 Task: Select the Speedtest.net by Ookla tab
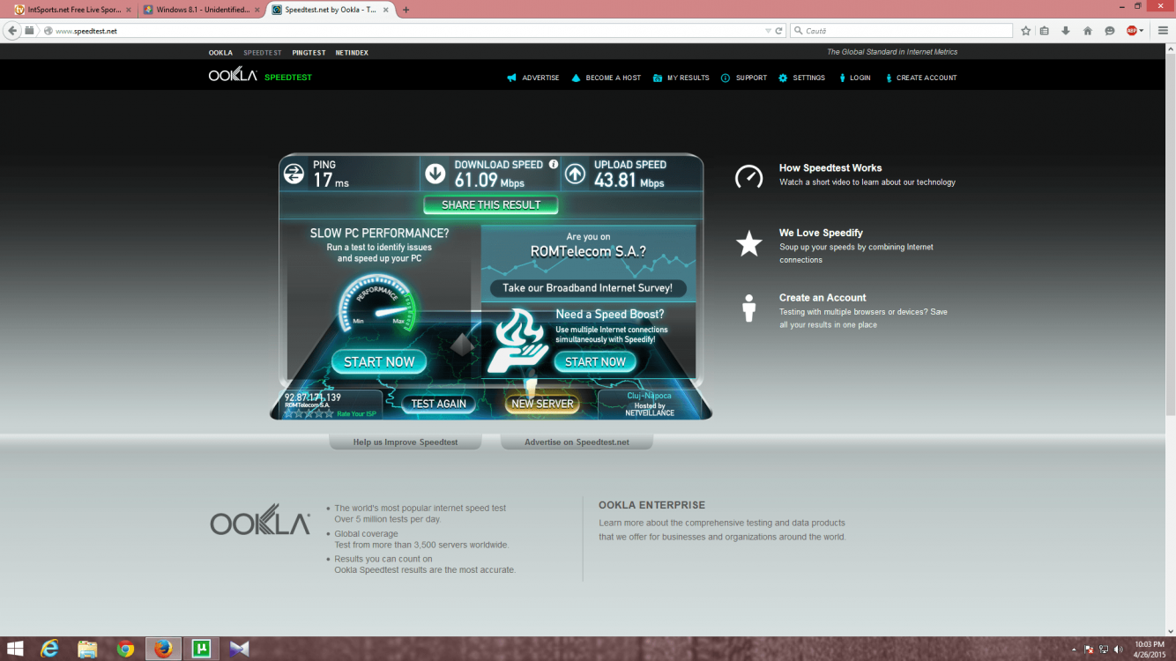(x=331, y=10)
